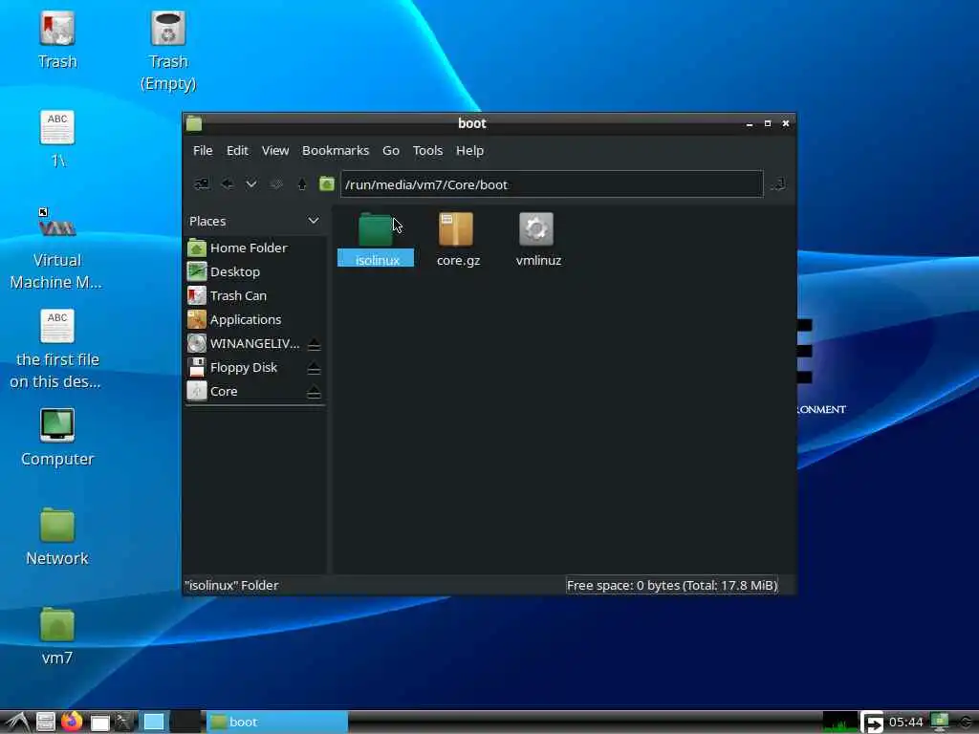Click the boot window title bar folder icon
Image resolution: width=979 pixels, height=734 pixels.
[x=194, y=123]
